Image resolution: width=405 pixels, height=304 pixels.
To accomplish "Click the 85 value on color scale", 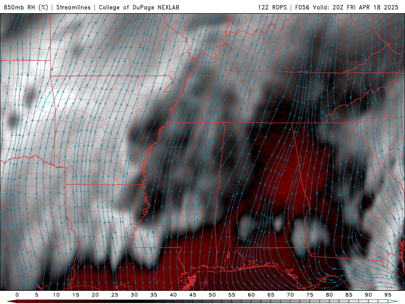I will coord(349,295).
